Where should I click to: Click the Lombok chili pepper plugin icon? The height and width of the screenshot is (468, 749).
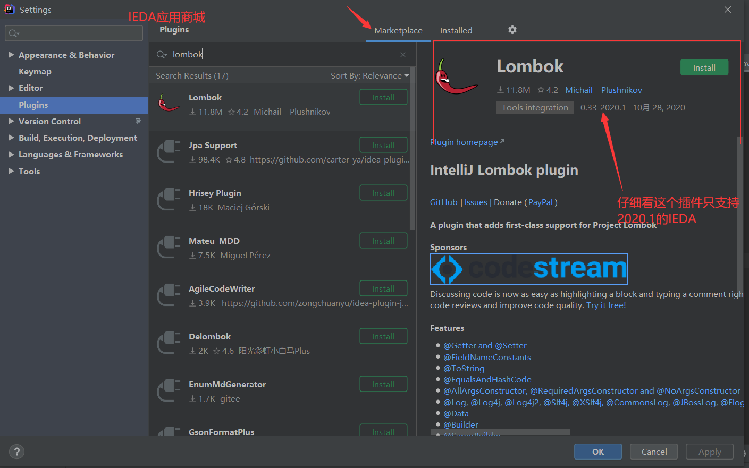click(x=169, y=103)
